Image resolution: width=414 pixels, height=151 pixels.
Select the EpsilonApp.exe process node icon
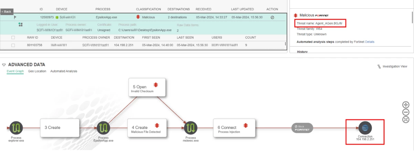pos(103,128)
